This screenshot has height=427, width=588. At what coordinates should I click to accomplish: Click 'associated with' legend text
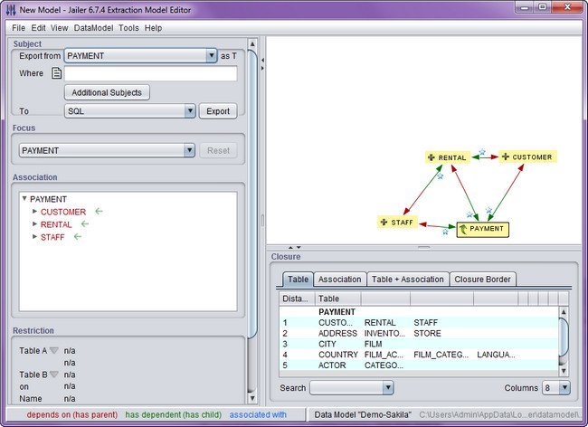click(258, 414)
